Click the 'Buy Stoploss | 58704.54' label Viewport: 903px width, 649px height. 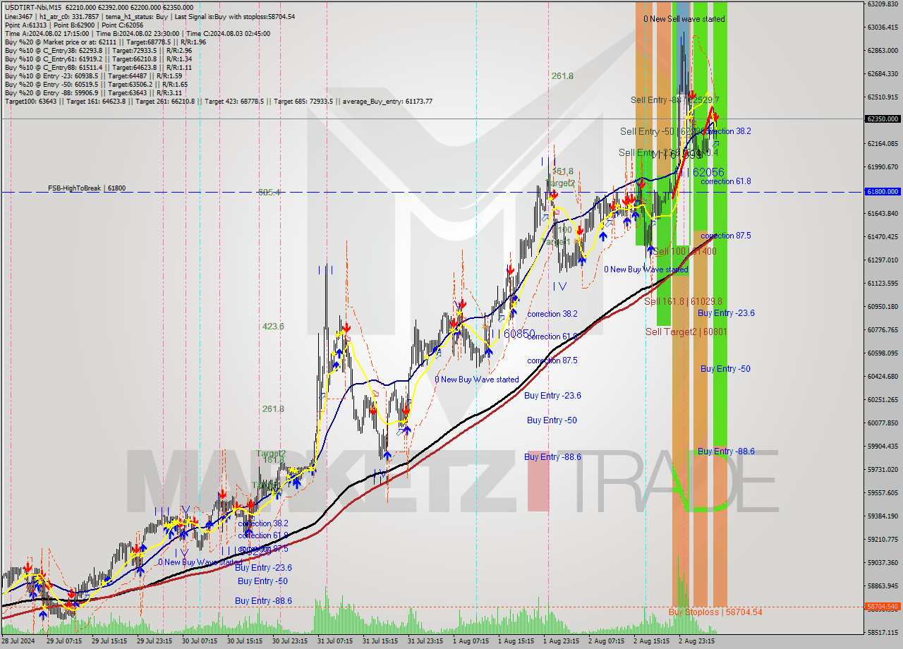(715, 612)
